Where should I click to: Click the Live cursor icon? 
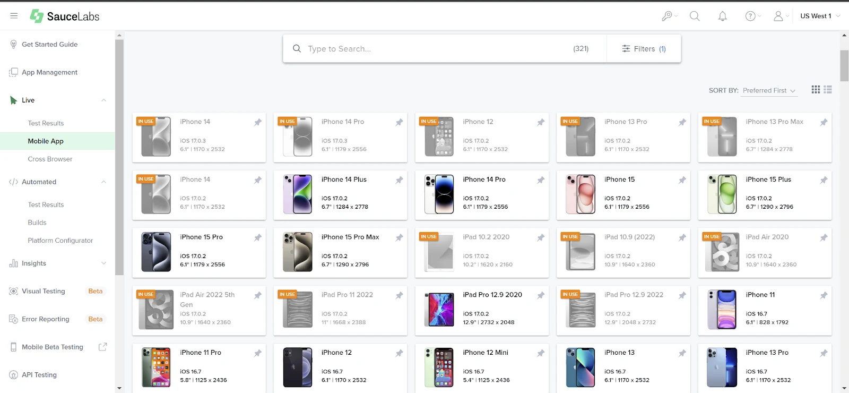[x=14, y=100]
